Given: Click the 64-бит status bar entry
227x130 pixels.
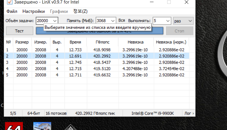Looking at the screenshot, I should click(34, 113).
